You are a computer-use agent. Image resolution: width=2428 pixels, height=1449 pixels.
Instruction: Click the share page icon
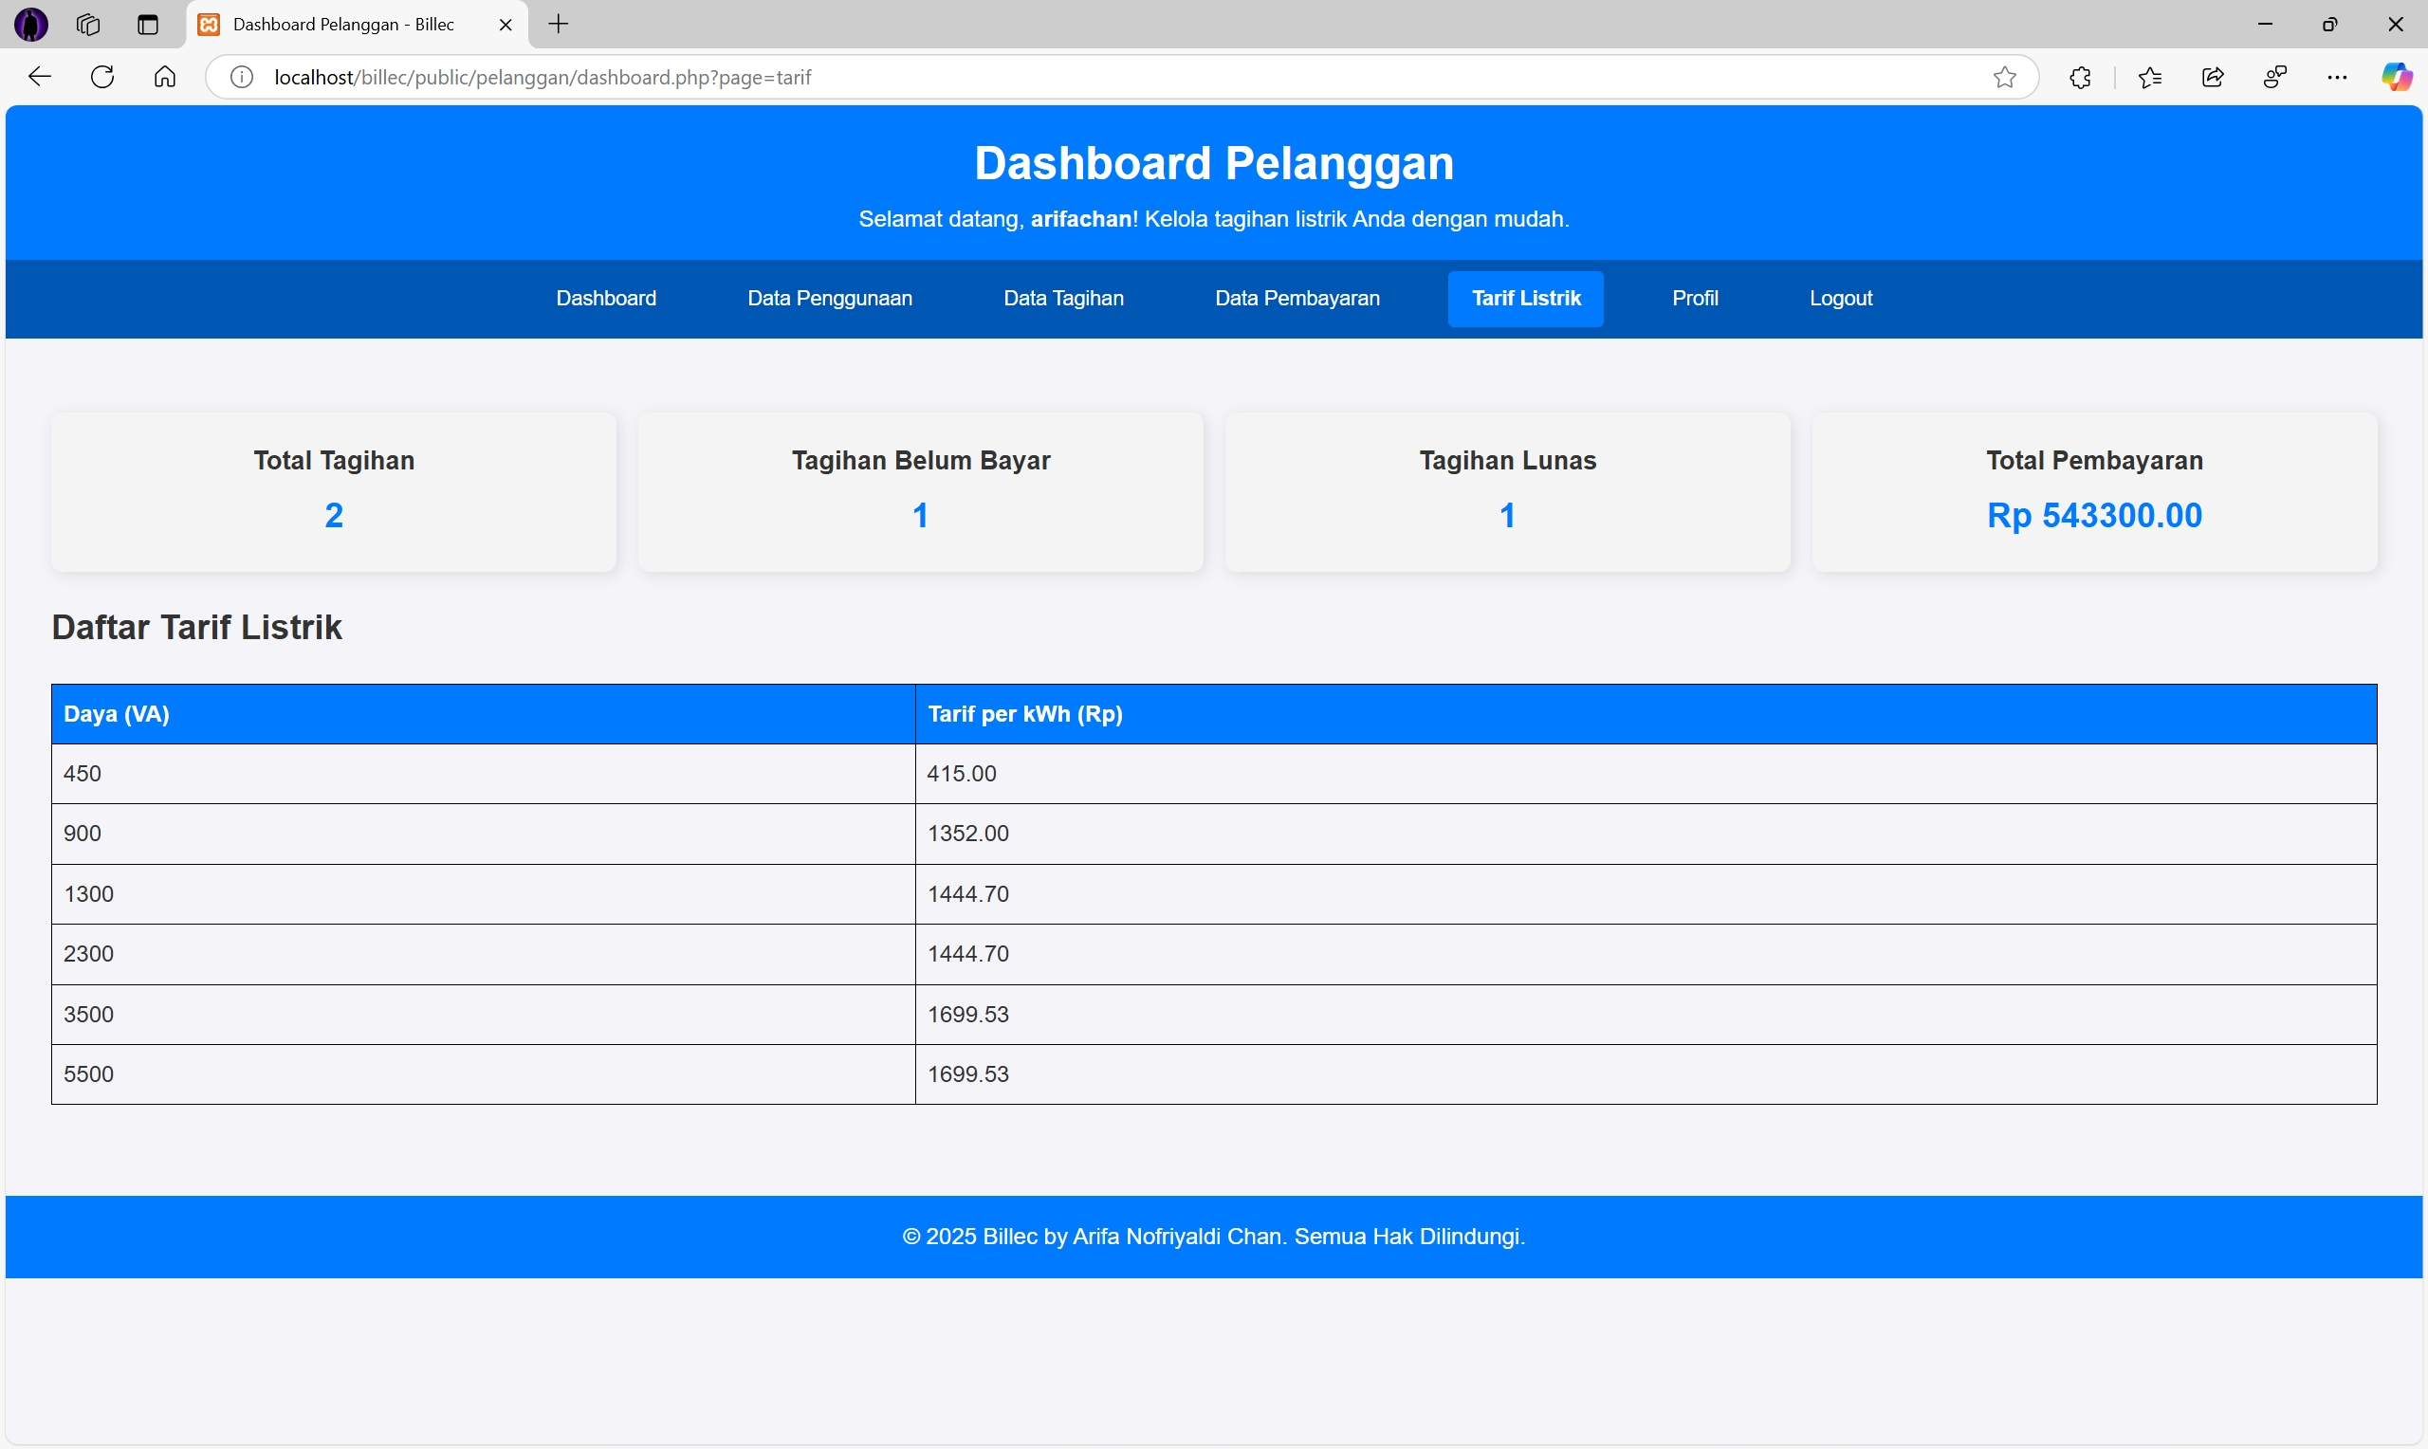click(2213, 77)
